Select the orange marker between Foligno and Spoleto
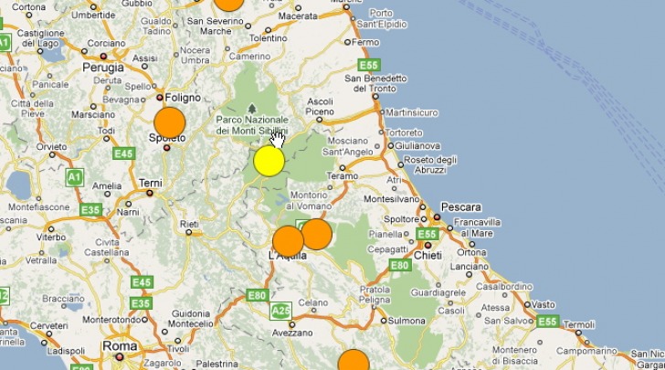Image resolution: width=665 pixels, height=370 pixels. click(170, 122)
